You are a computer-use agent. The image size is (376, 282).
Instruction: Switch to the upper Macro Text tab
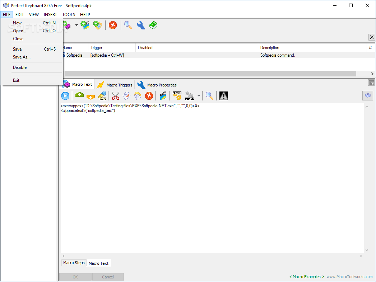(x=78, y=84)
